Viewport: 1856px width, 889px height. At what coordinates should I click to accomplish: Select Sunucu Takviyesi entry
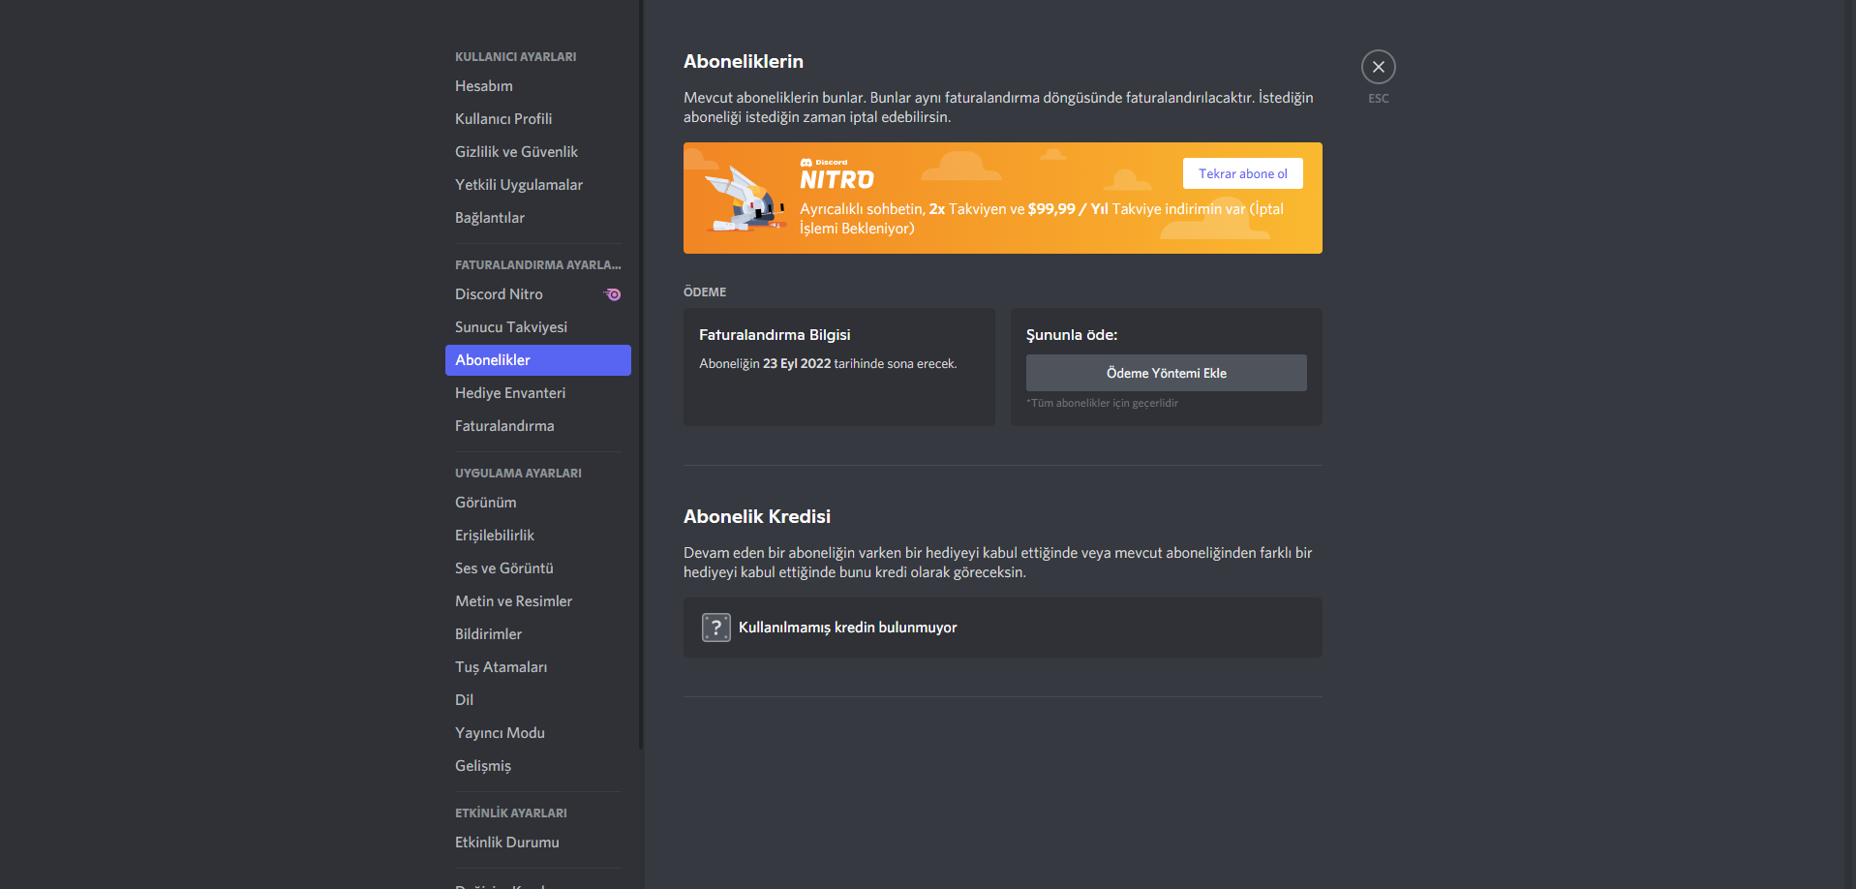(x=537, y=327)
